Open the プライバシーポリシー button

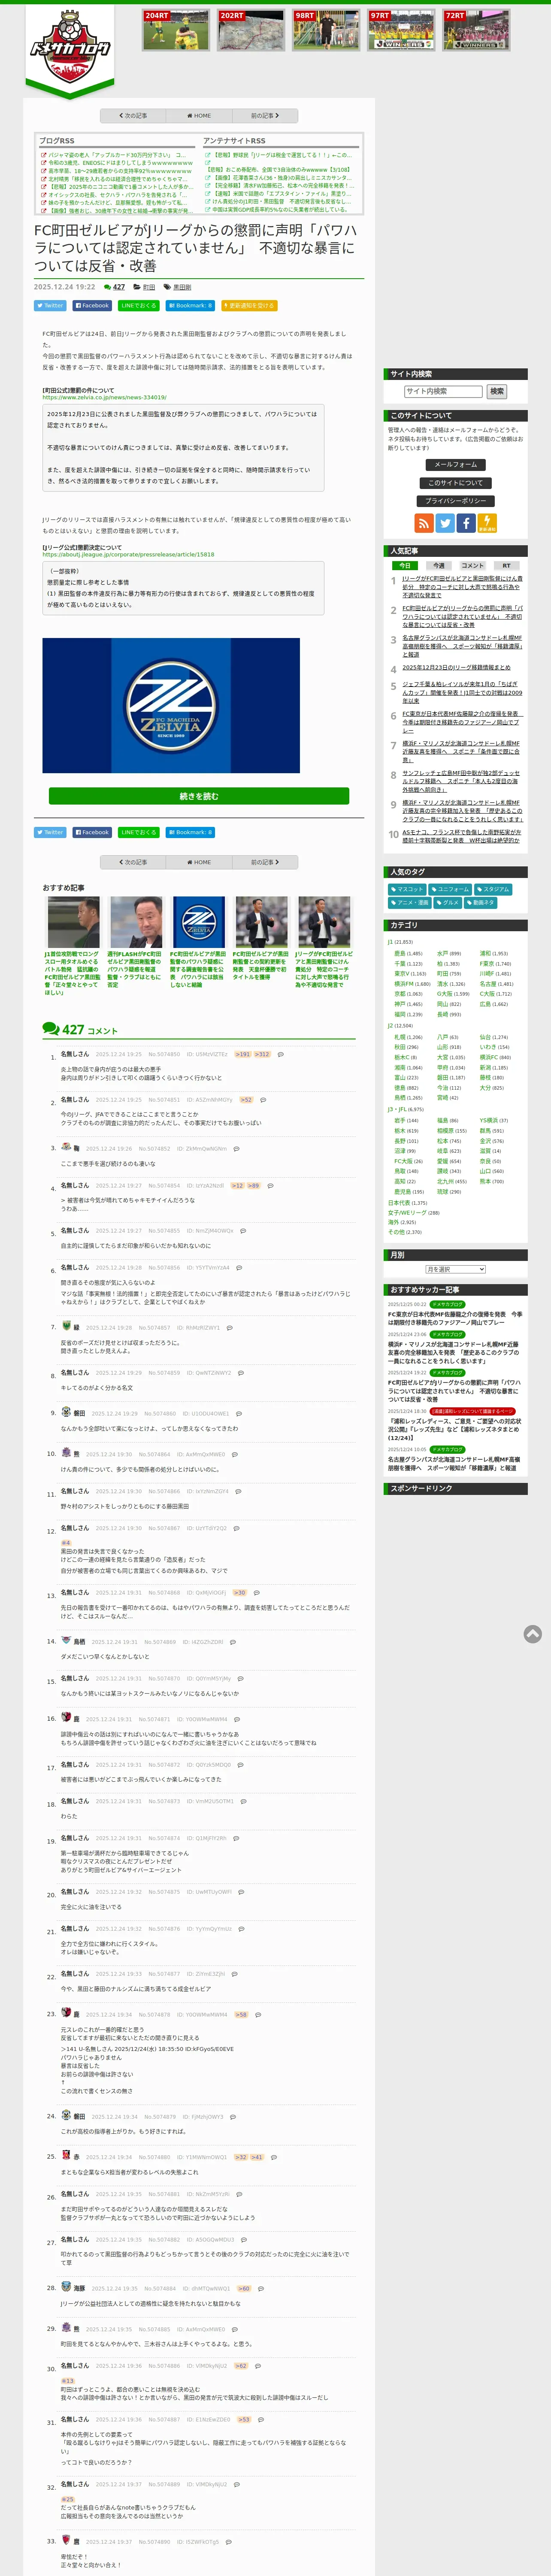point(456,501)
